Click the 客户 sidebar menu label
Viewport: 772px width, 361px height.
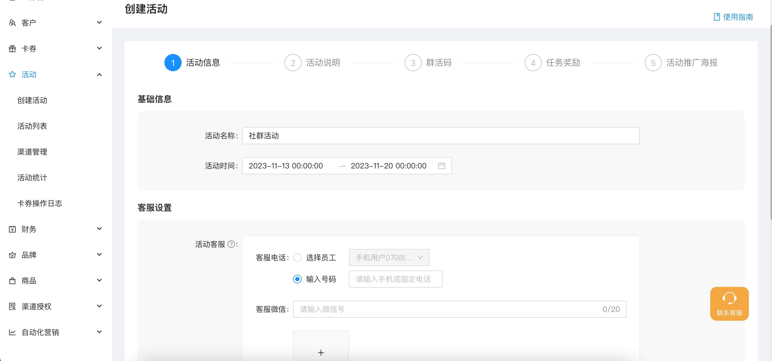[x=29, y=23]
